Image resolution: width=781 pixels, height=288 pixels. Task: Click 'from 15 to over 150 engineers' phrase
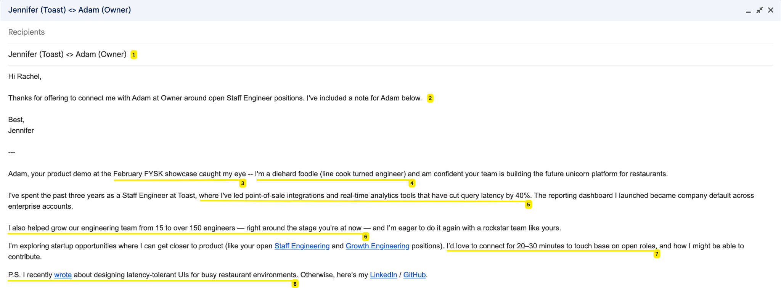(187, 228)
